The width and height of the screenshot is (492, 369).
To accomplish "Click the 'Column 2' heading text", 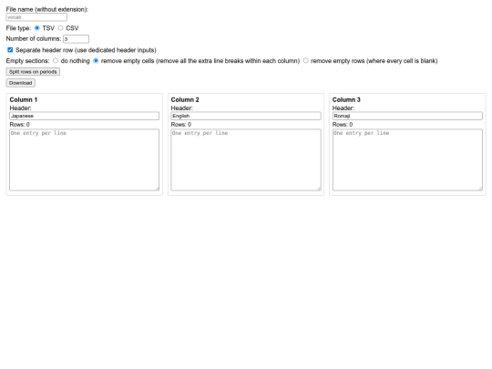I will [185, 100].
